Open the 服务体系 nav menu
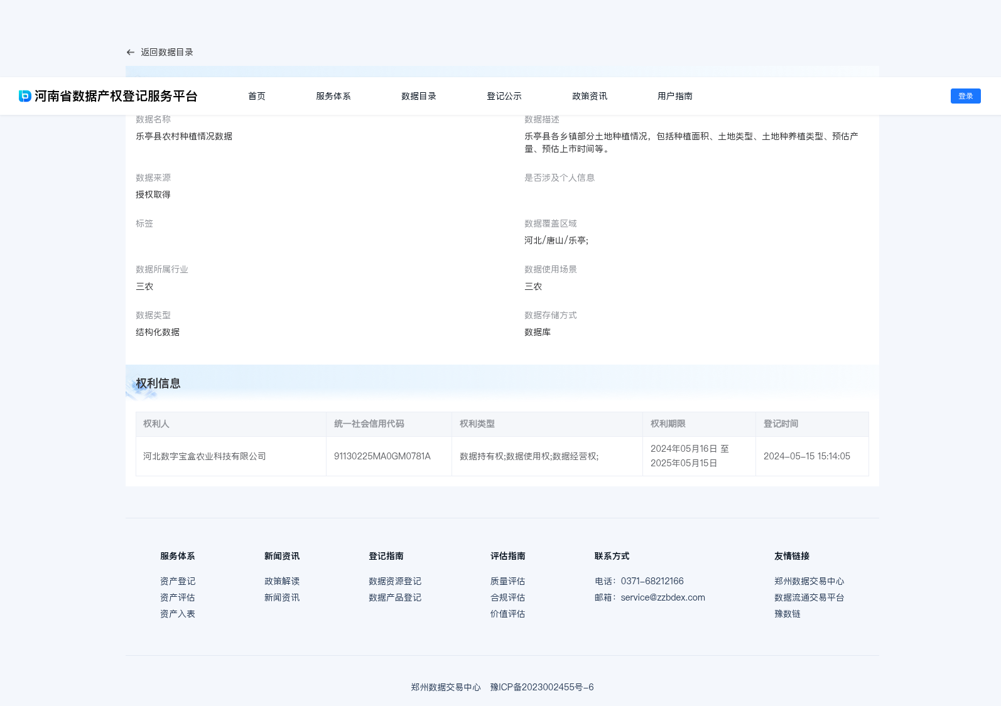Screen dimensions: 1001x706 click(x=333, y=96)
